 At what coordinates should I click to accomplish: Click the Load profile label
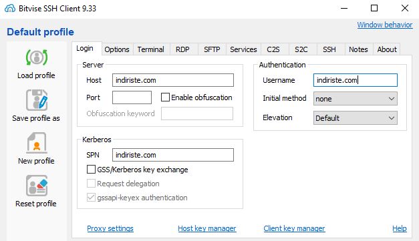(x=36, y=75)
